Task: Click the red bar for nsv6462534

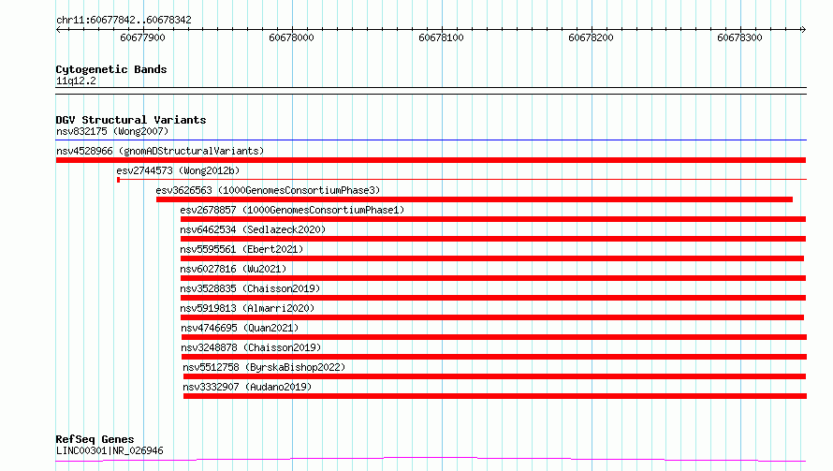Action: (x=493, y=239)
